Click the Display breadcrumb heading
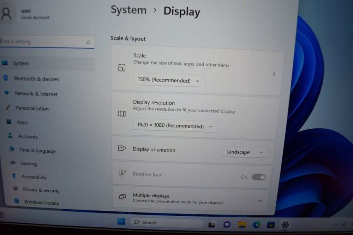Screen dimensions: 353x235 pyautogui.click(x=182, y=12)
